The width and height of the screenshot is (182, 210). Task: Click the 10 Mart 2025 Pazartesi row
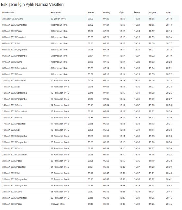90,81
